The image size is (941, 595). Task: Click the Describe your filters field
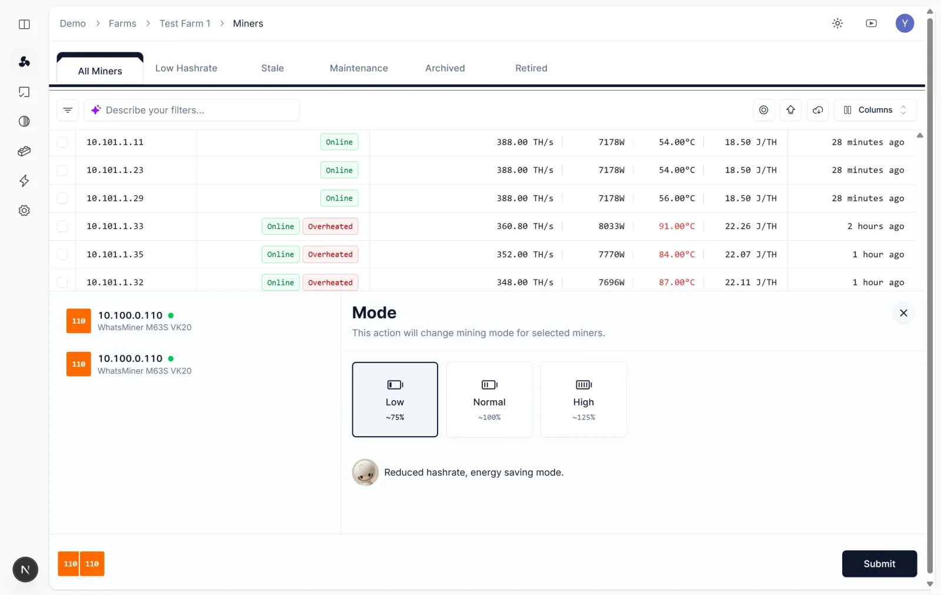[192, 110]
